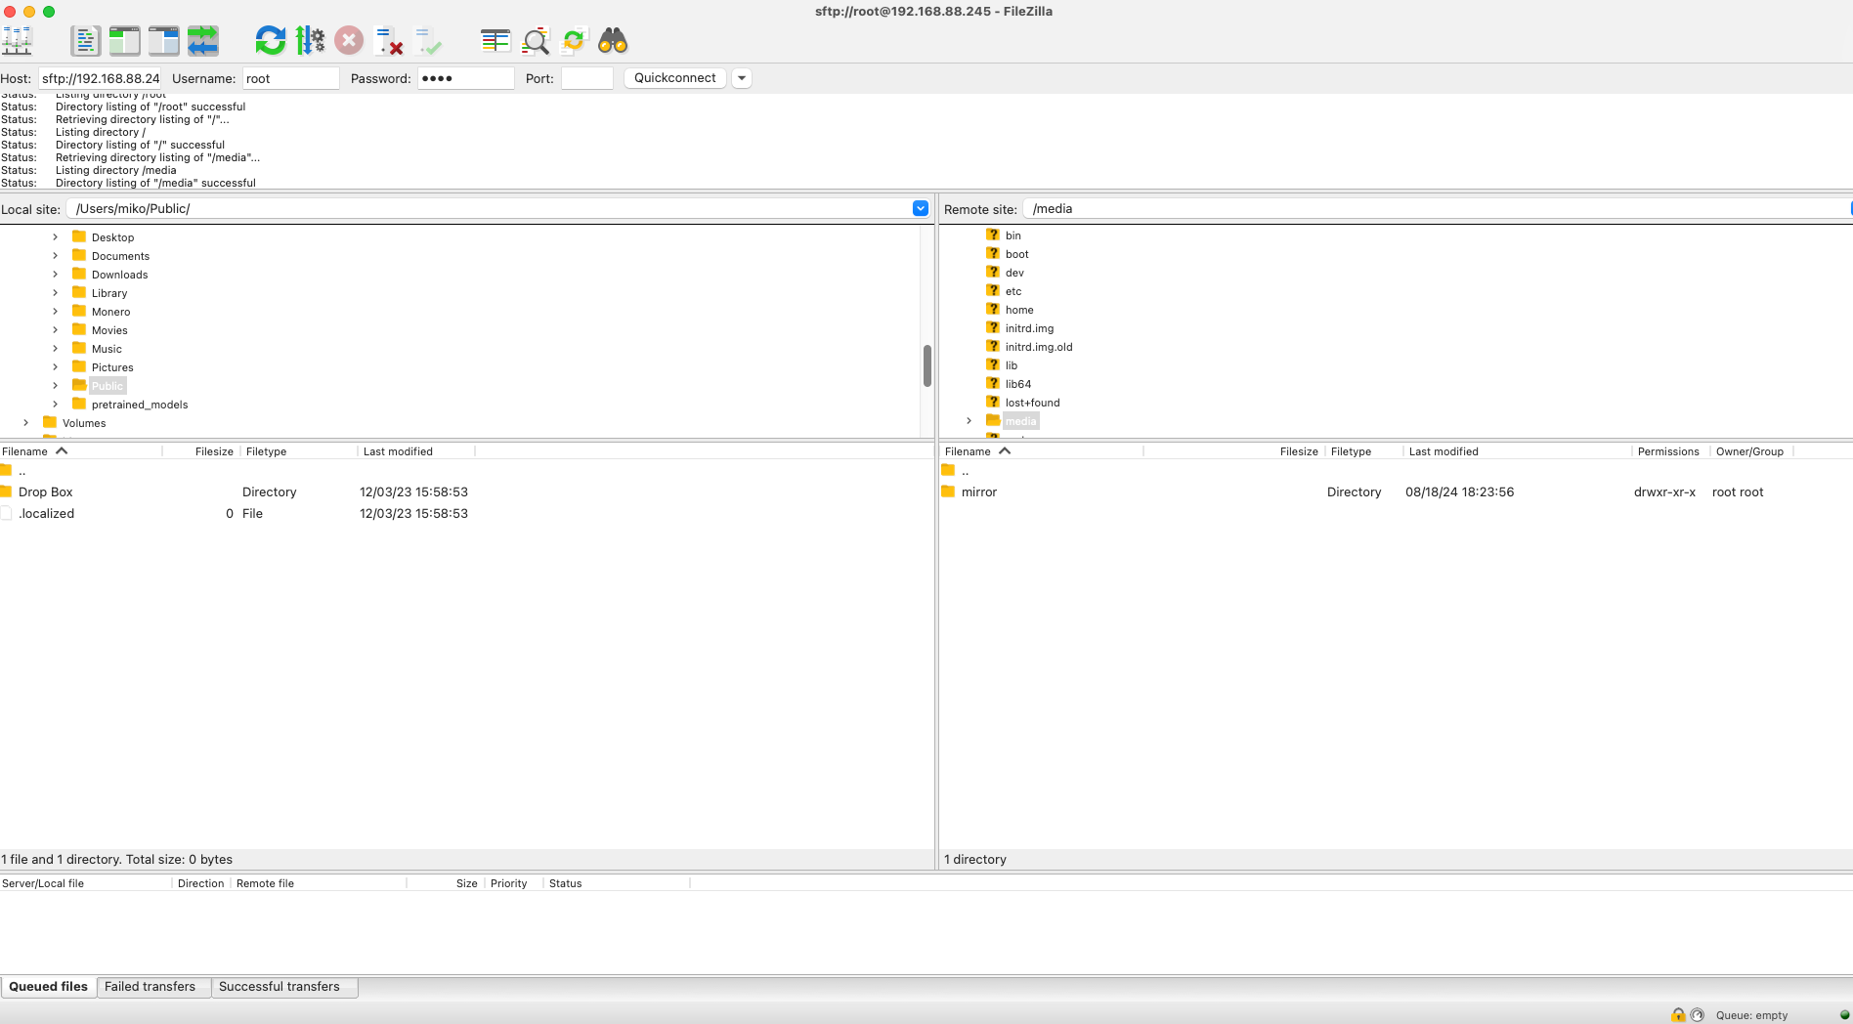Image resolution: width=1853 pixels, height=1024 pixels.
Task: Select the remote lib64 directory
Action: coord(1017,384)
